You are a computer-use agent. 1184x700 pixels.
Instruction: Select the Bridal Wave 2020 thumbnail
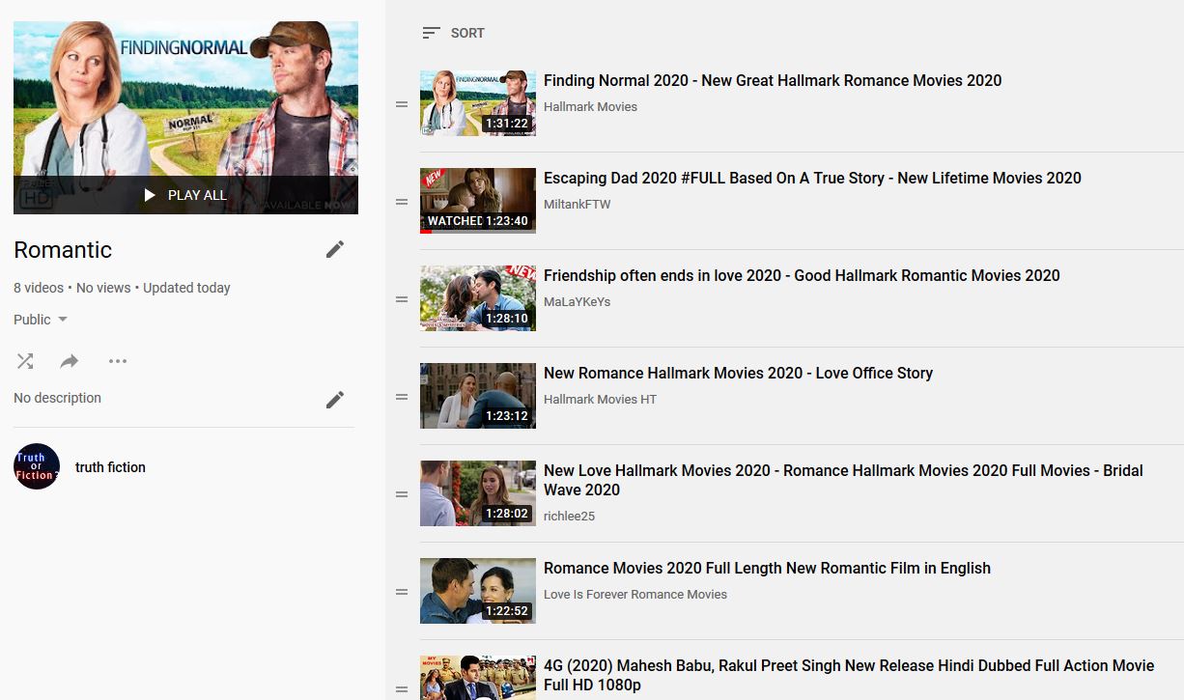click(x=478, y=493)
